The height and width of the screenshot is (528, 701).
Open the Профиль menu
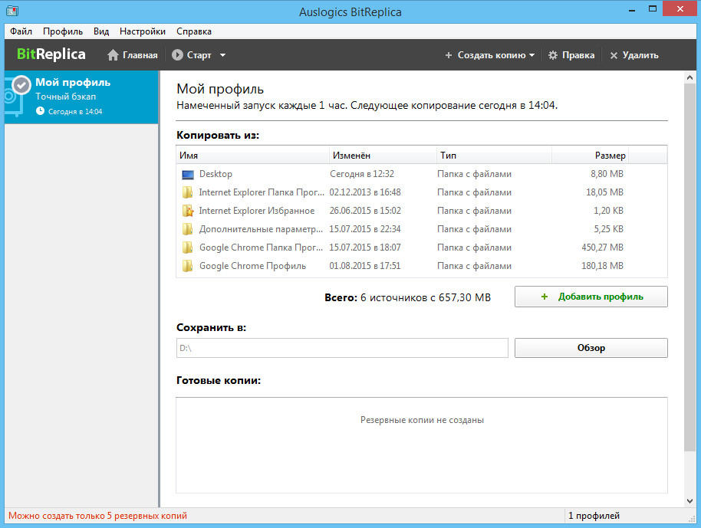63,31
